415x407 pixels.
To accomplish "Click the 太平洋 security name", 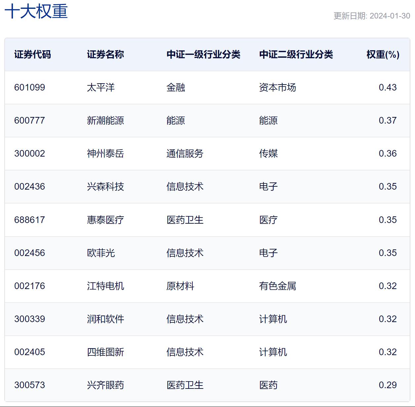I will pos(100,88).
